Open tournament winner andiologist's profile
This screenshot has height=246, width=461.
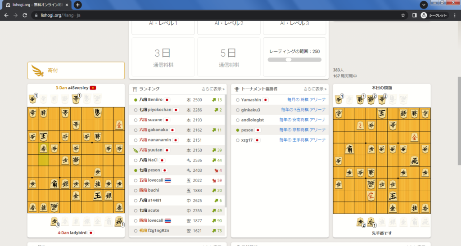click(253, 120)
